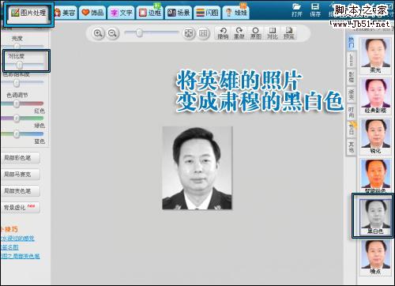This screenshot has height=286, width=395.
Task: Click the fit-to-window view icon
Action: (189, 33)
